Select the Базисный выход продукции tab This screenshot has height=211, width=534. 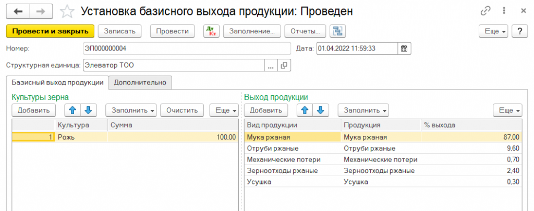pos(57,82)
